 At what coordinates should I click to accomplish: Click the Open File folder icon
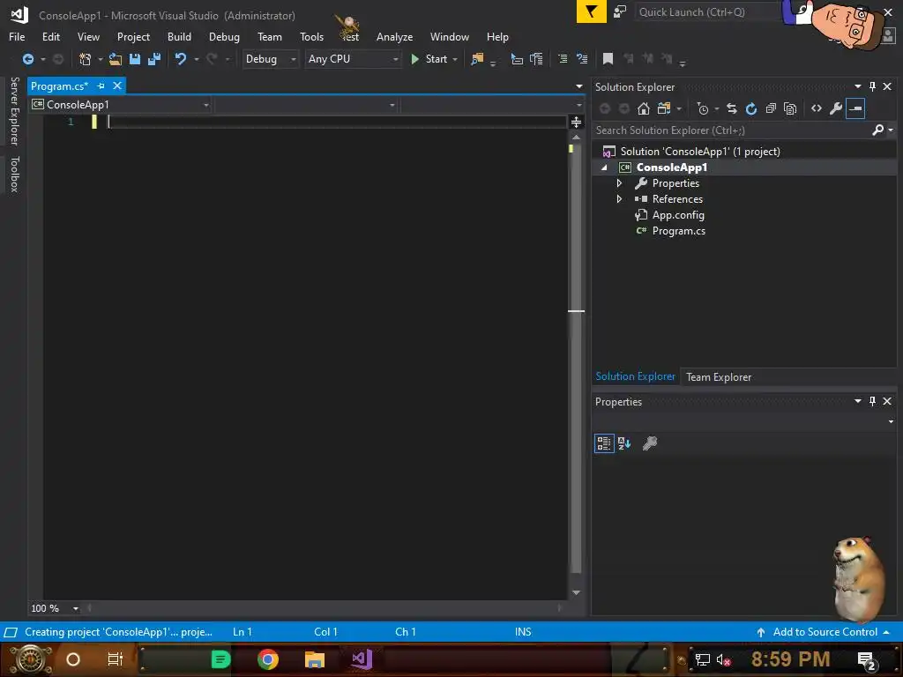click(116, 59)
